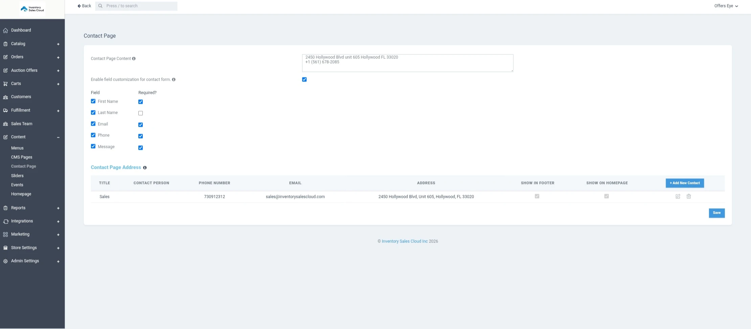Image resolution: width=751 pixels, height=329 pixels.
Task: Expand the Admin Settings submenu plus
Action: pyautogui.click(x=58, y=261)
